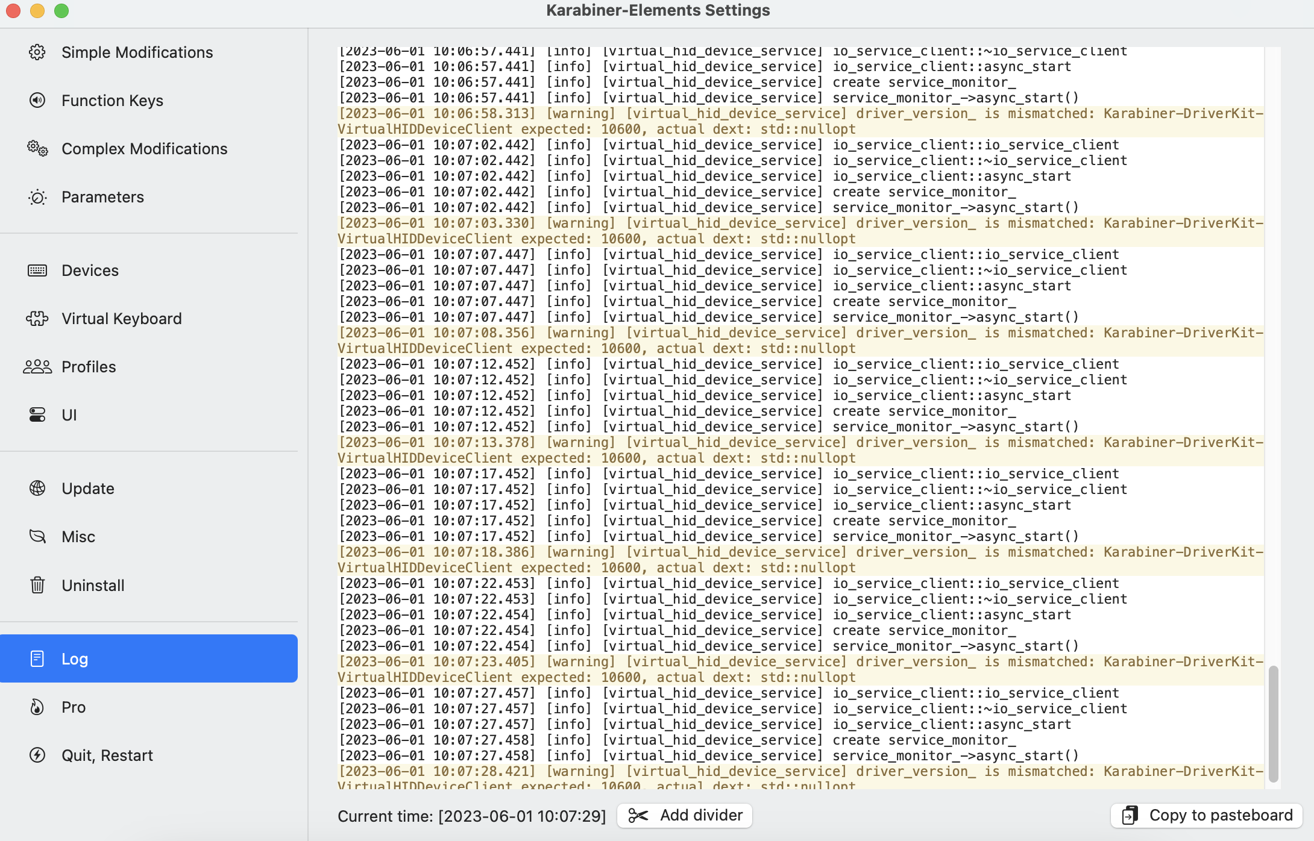Click the UI toggles icon
Viewport: 1314px width, 841px height.
[x=37, y=414]
